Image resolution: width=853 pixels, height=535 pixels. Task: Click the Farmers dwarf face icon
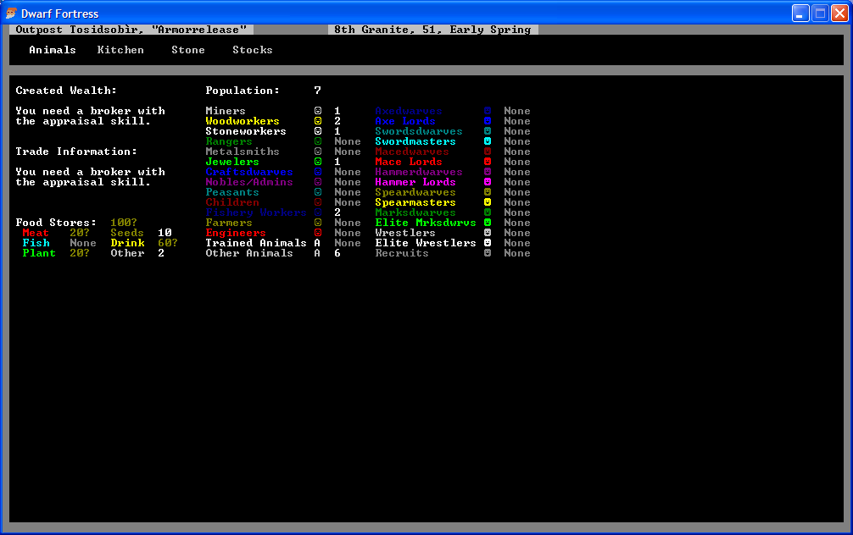click(x=318, y=223)
